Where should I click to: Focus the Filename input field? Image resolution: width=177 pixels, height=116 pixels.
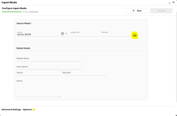[115, 34]
